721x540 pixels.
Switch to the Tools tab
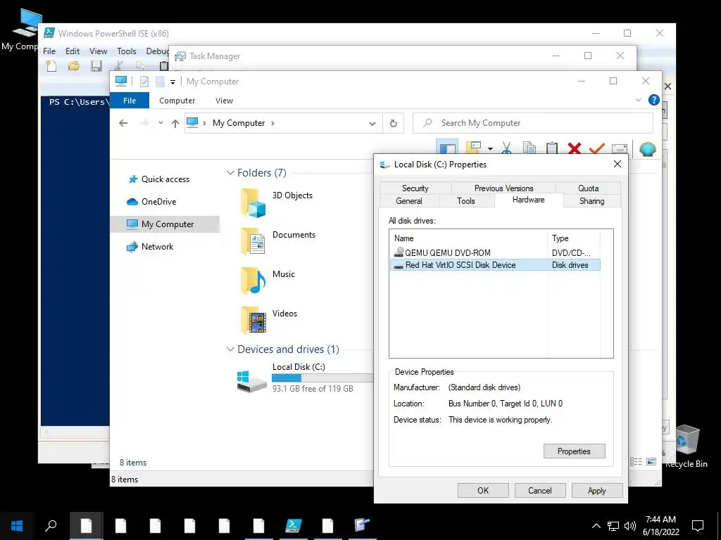tap(466, 200)
